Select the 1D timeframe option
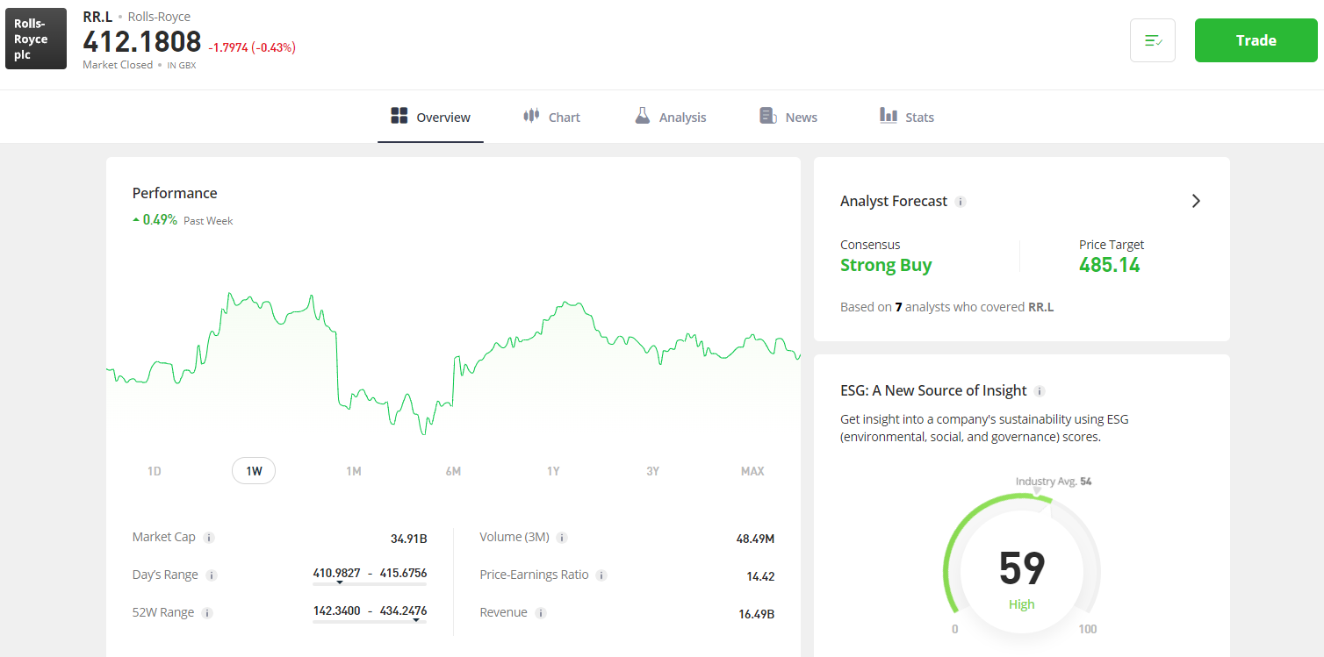 pos(155,471)
